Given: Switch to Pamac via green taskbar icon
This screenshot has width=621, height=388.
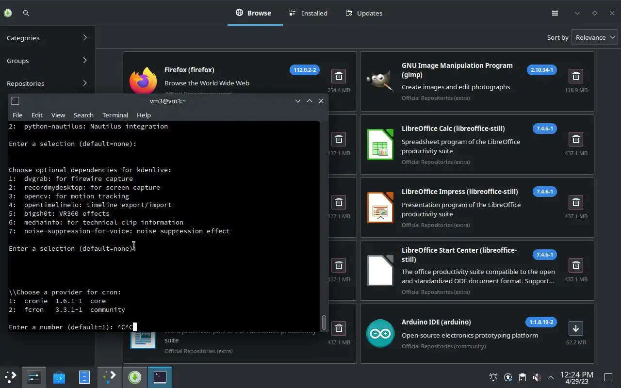Looking at the screenshot, I should coord(135,377).
